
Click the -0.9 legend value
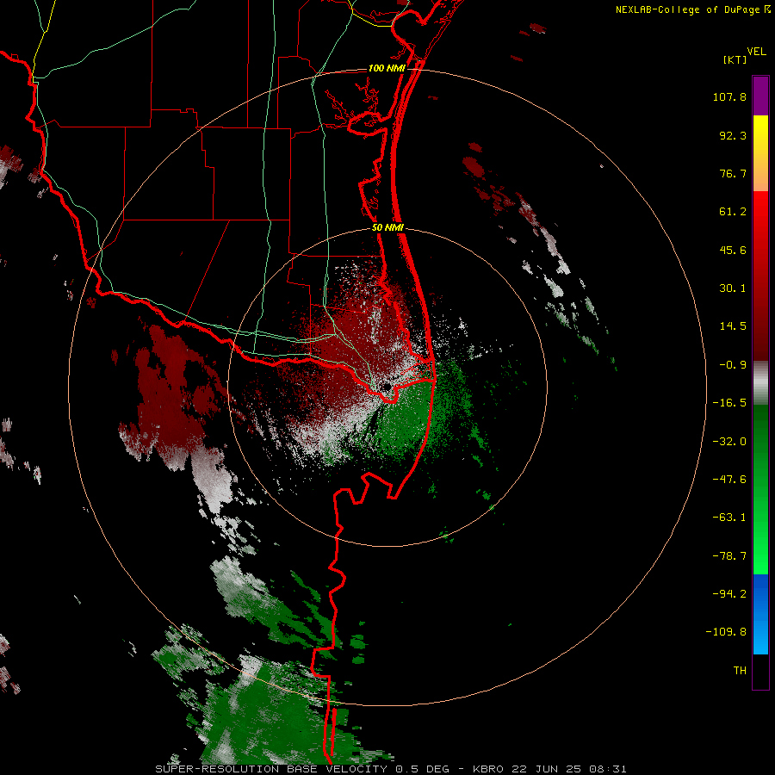(x=733, y=365)
